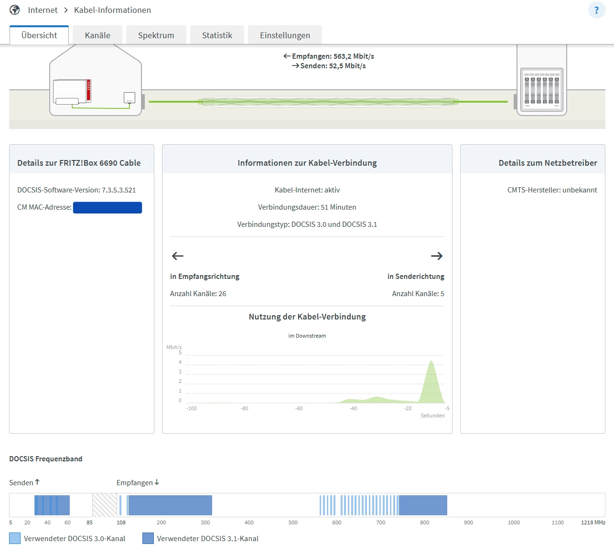The image size is (614, 554).
Task: Click the FRITZ!Box router illustration in the house
Action: (72, 92)
